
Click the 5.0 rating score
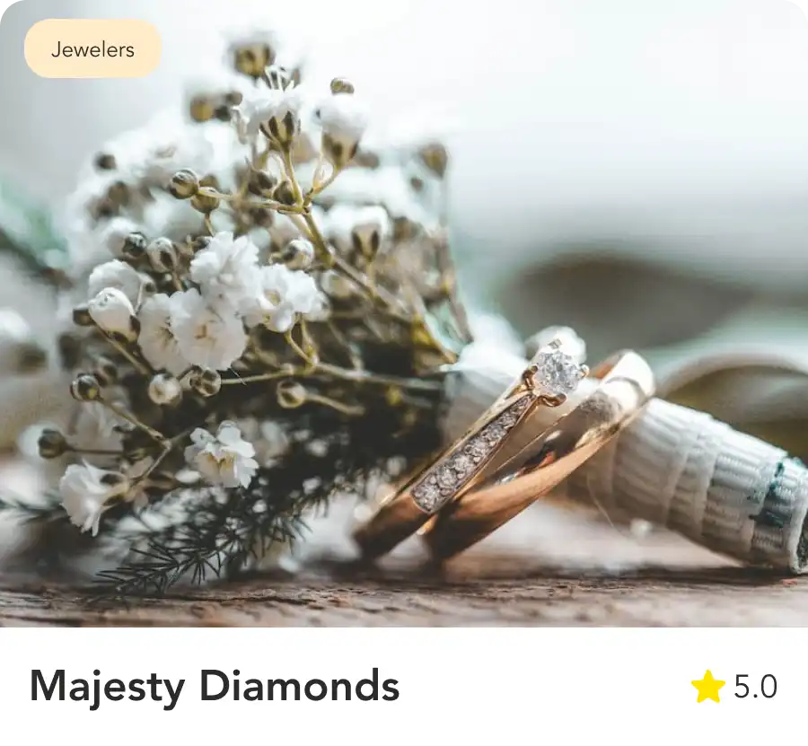click(755, 686)
